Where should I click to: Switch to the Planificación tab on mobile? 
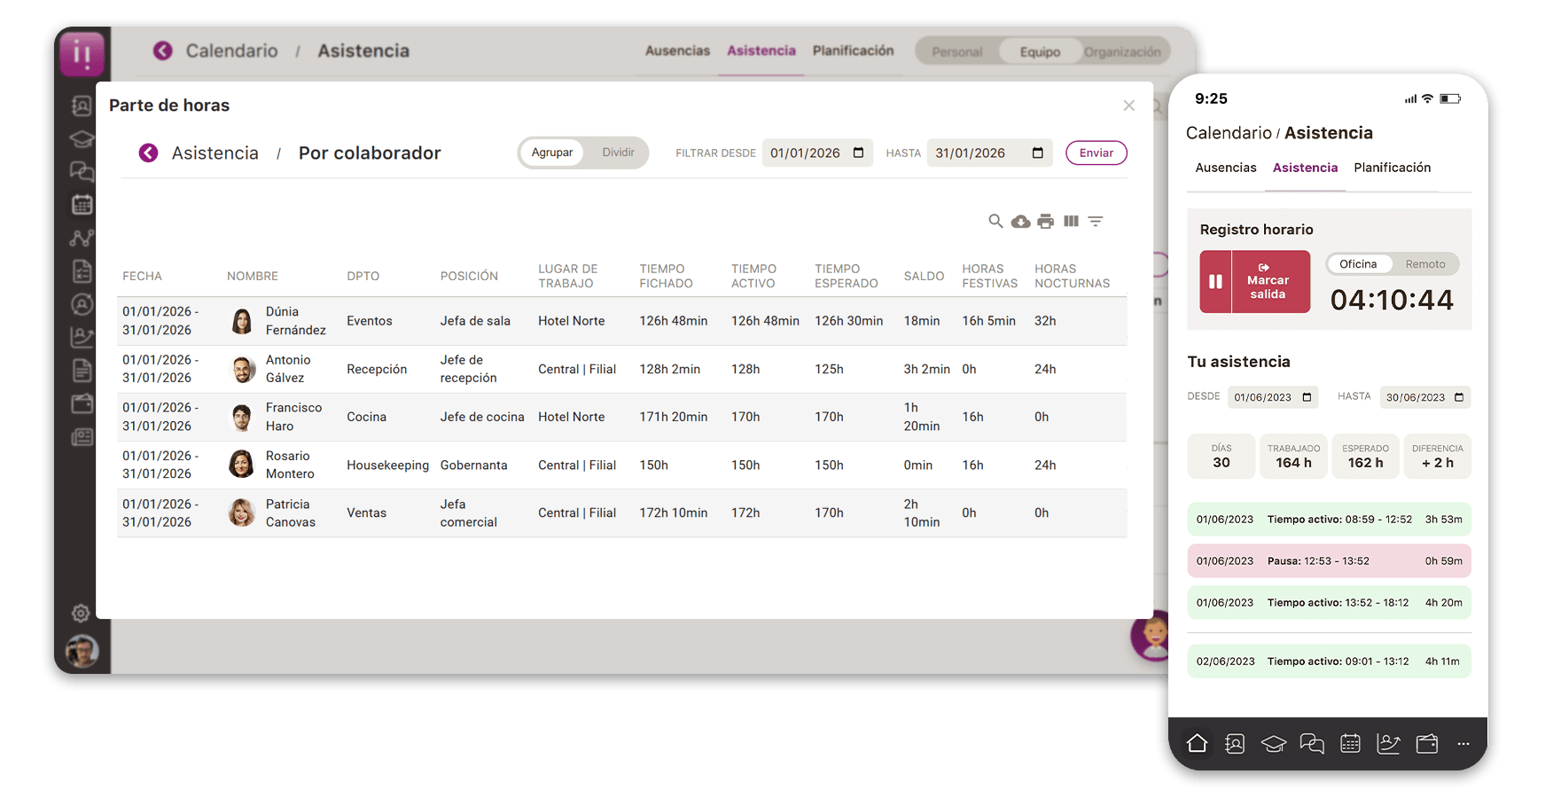tap(1392, 168)
